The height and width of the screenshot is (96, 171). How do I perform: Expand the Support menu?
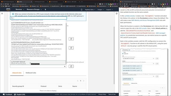pyautogui.click(x=109, y=10)
